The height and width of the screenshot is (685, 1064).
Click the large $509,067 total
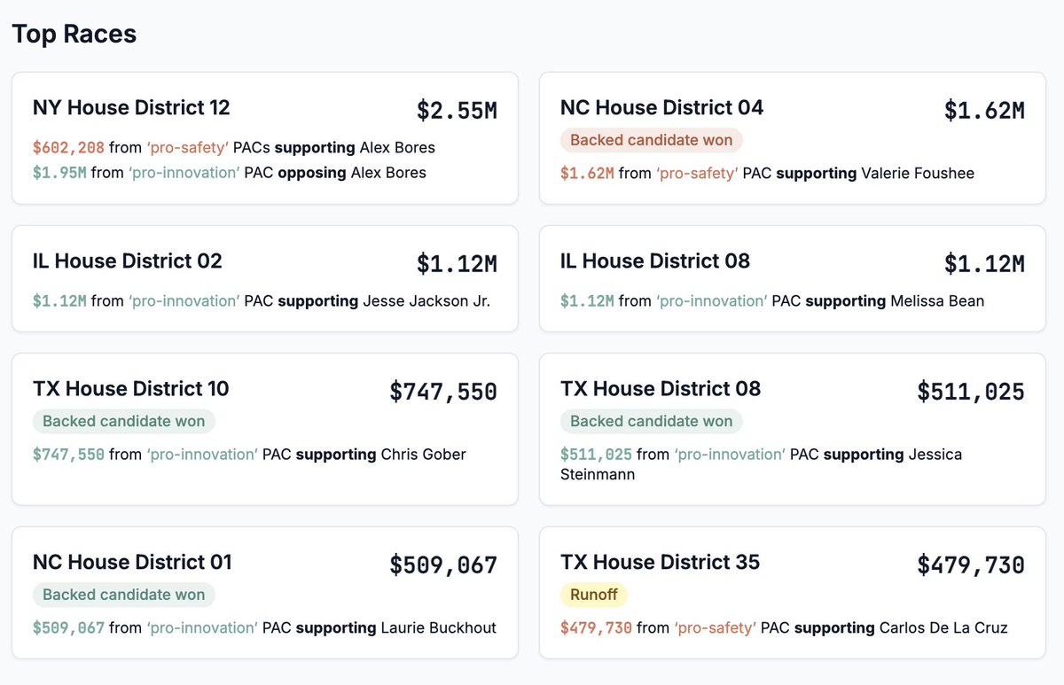443,565
